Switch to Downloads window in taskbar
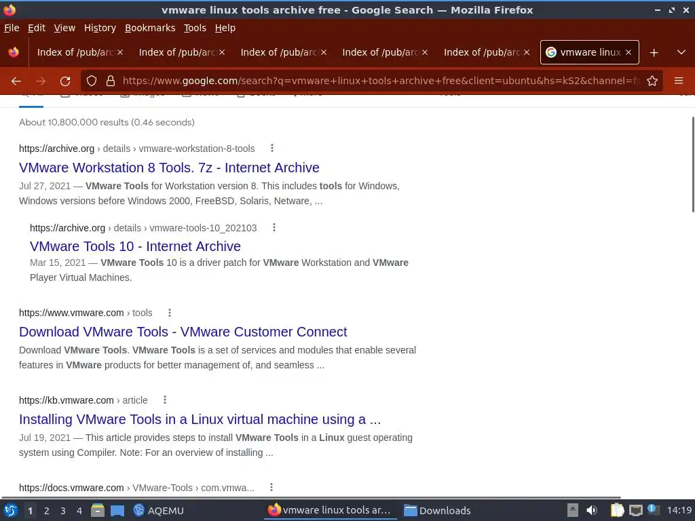This screenshot has height=521, width=695. [438, 510]
